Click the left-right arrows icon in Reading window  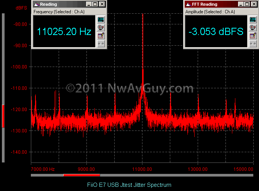coord(101,43)
